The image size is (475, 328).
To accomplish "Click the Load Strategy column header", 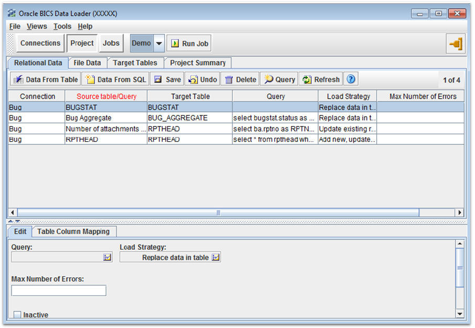I will pyautogui.click(x=348, y=97).
